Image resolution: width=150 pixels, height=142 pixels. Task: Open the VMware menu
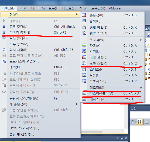pos(115,8)
